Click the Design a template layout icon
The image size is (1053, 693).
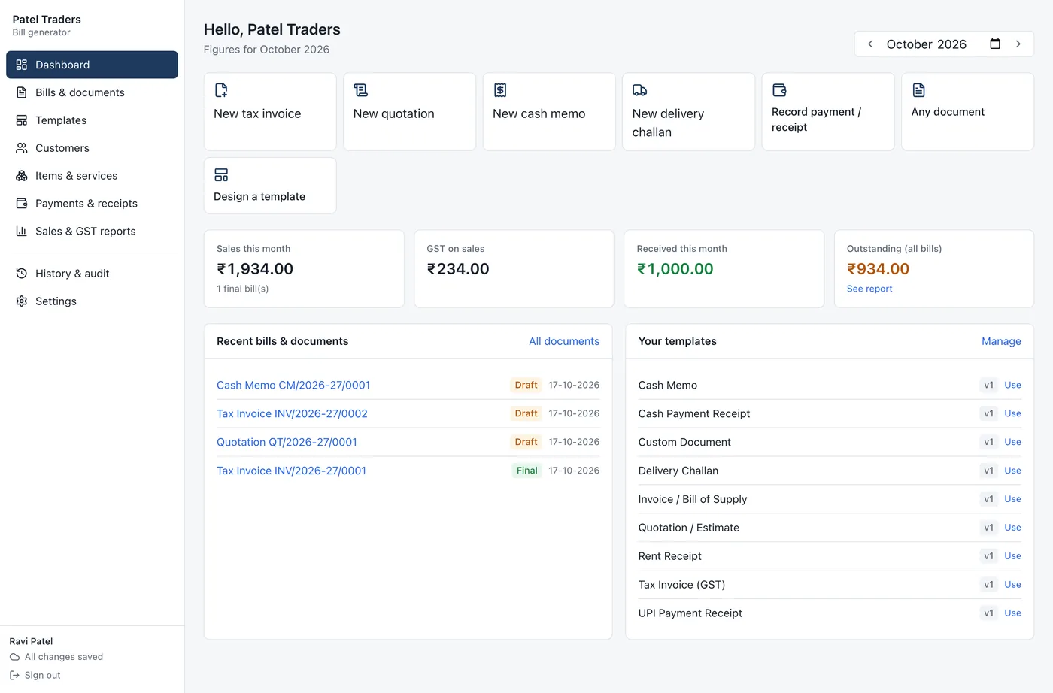[221, 175]
